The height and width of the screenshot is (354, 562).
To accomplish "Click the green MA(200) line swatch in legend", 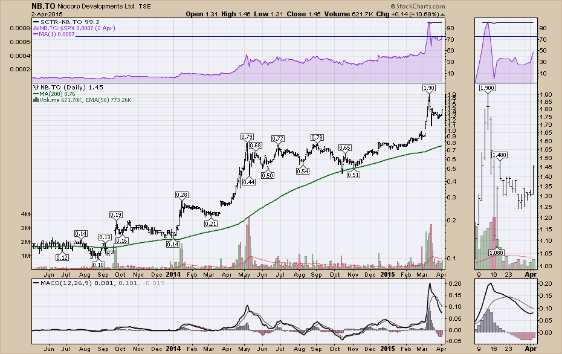I will (36, 94).
